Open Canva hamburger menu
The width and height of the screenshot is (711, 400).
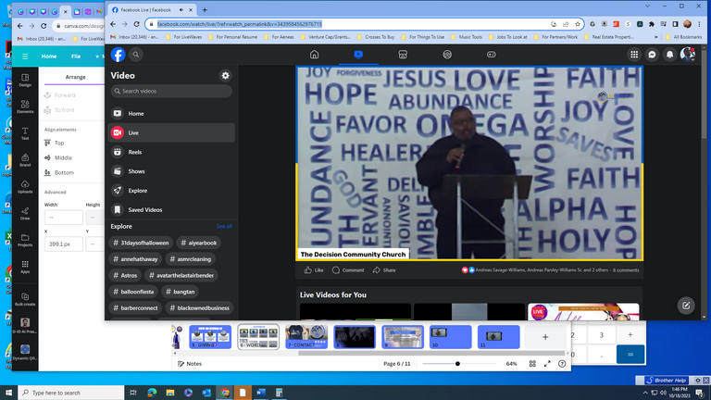click(25, 56)
